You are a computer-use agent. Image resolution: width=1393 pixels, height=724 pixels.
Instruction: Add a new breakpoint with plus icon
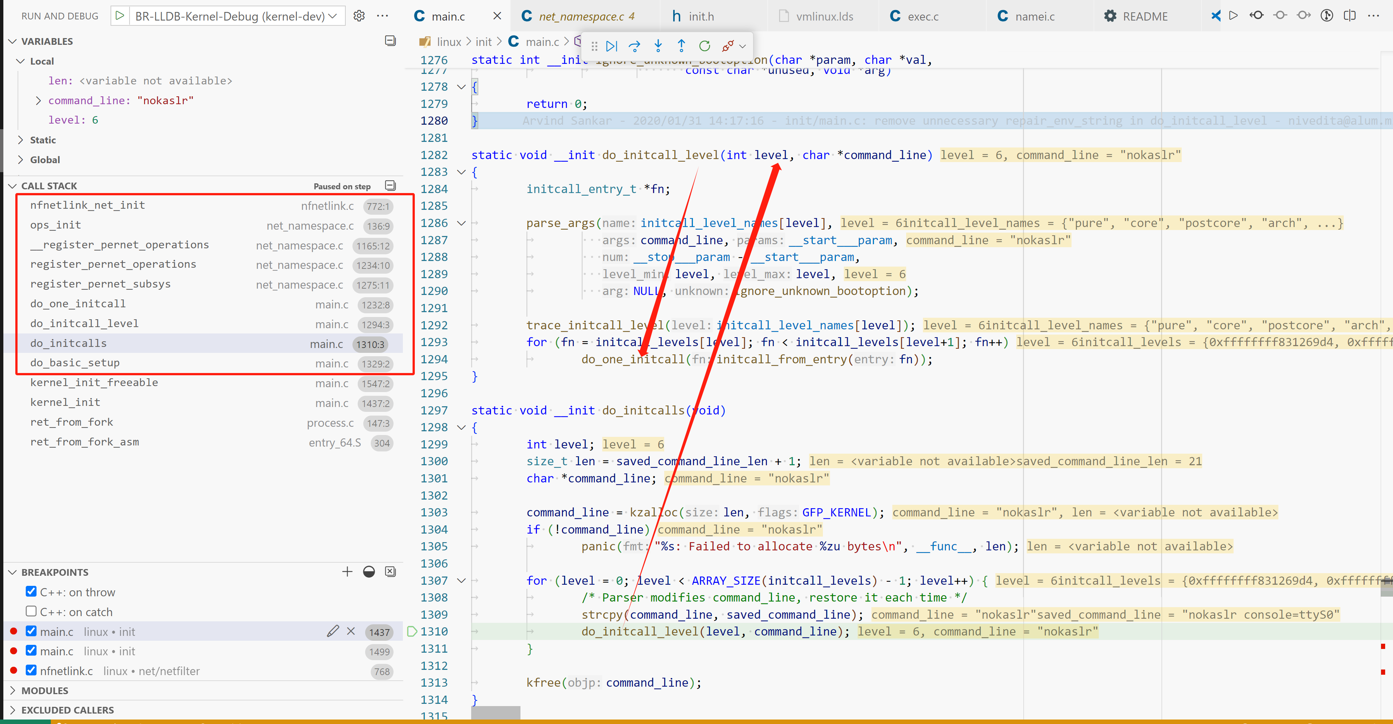[347, 572]
